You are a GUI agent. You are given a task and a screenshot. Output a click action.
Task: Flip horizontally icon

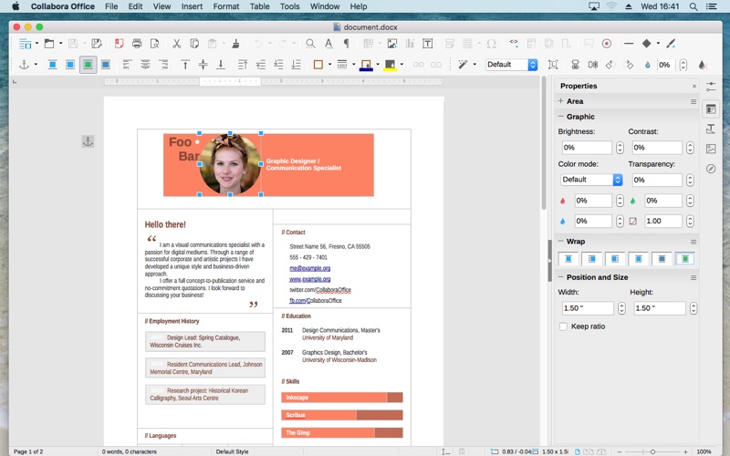click(x=592, y=65)
